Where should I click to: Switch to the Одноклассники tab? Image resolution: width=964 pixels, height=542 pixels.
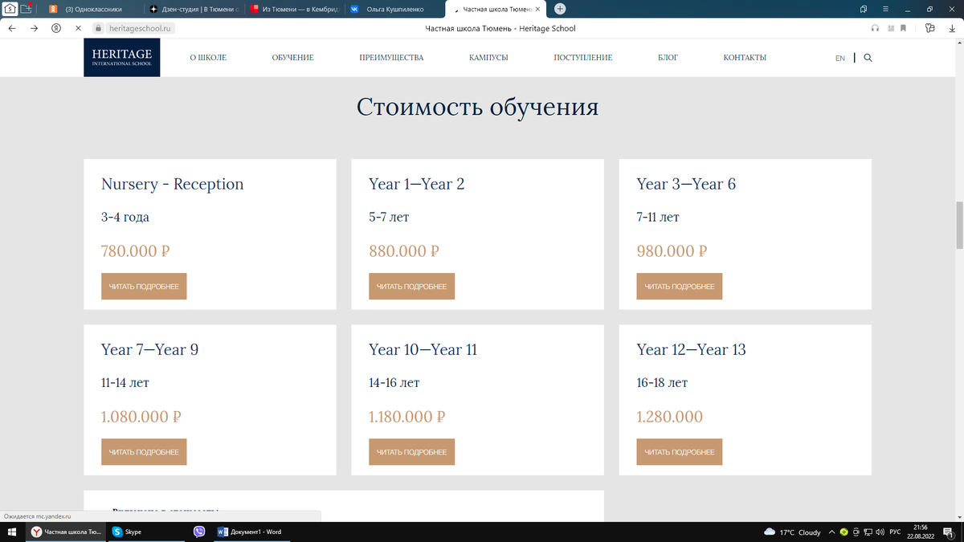pyautogui.click(x=93, y=9)
